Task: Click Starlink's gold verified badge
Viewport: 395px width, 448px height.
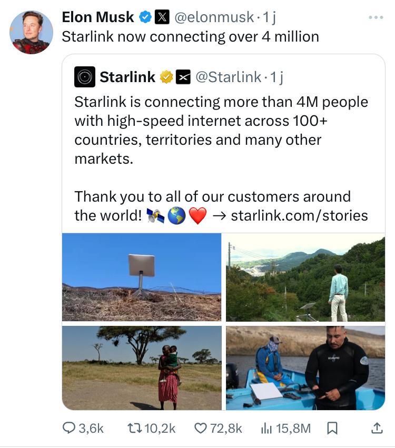Action: coord(166,77)
